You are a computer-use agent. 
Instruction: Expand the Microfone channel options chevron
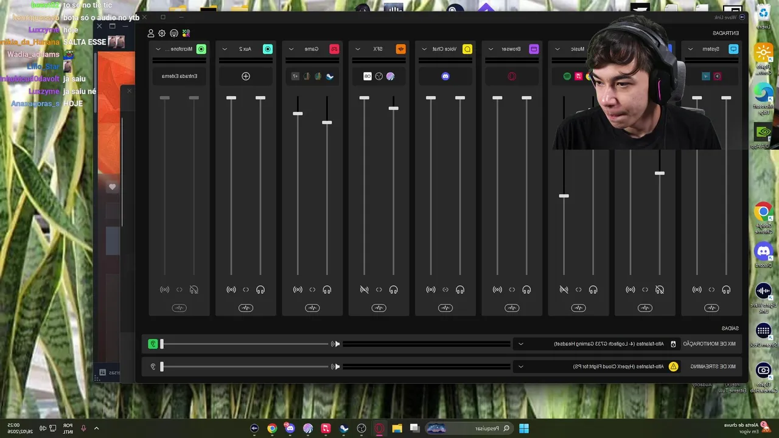pos(158,49)
